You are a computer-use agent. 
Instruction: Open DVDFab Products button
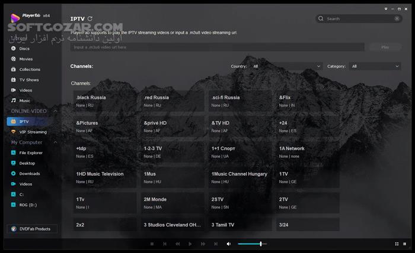click(32, 229)
